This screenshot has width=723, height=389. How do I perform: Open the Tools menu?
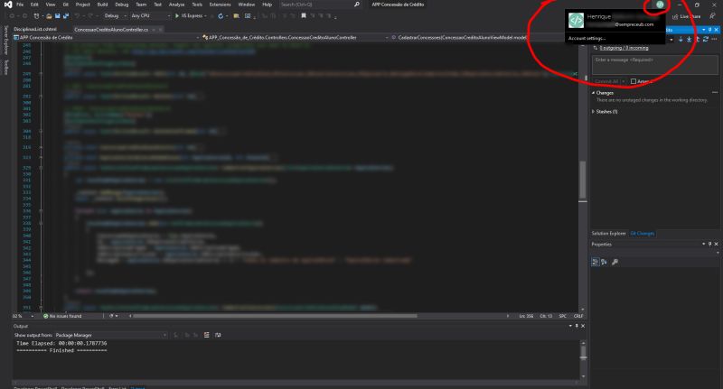pyautogui.click(x=197, y=5)
